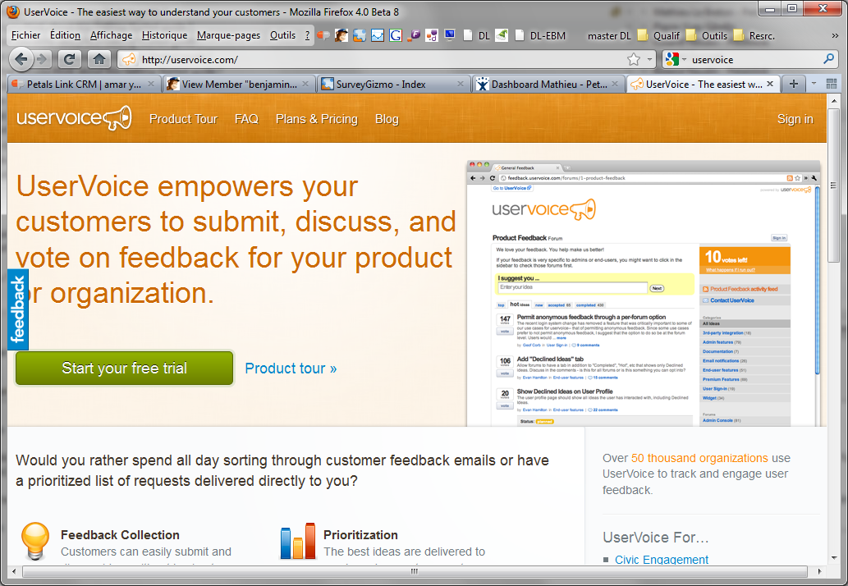Click the browser back arrow button

click(x=22, y=59)
